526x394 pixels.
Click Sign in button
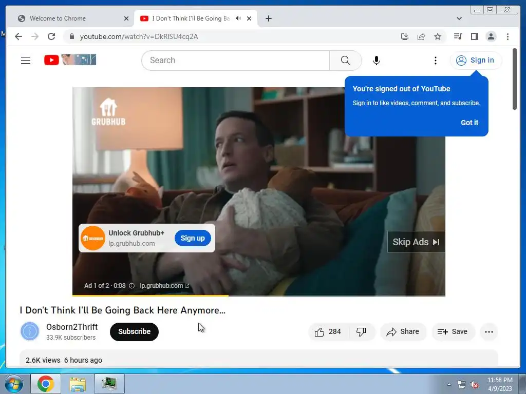[476, 61]
